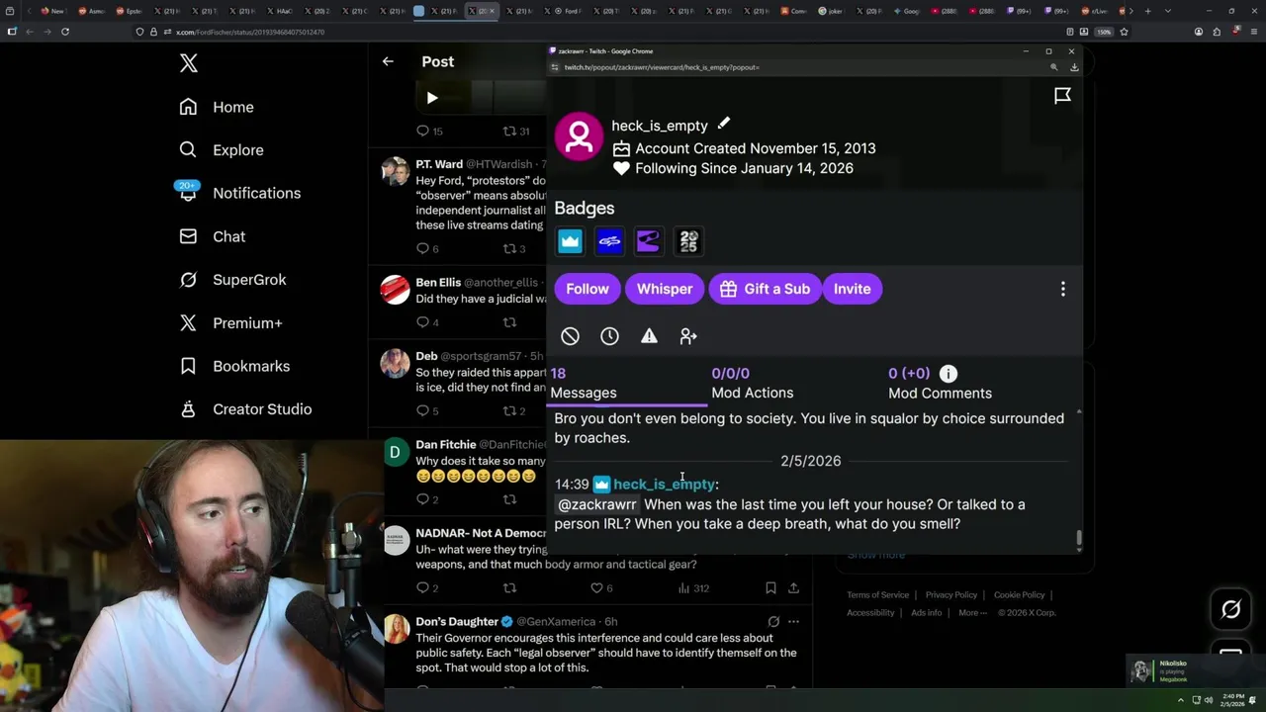Click the message log scrollbar thumb

click(1079, 539)
